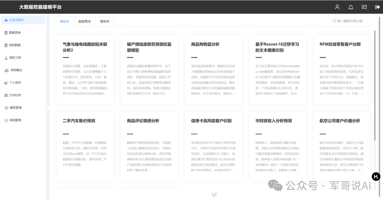This screenshot has height=201, width=383.
Task: Open the user profile icon in header
Action: point(337,7)
